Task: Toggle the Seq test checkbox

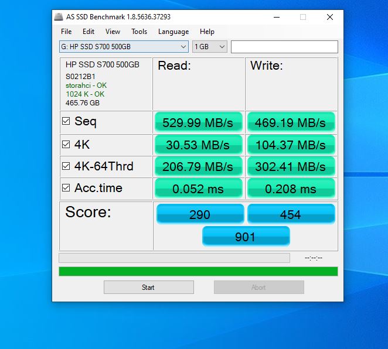Action: click(x=66, y=122)
